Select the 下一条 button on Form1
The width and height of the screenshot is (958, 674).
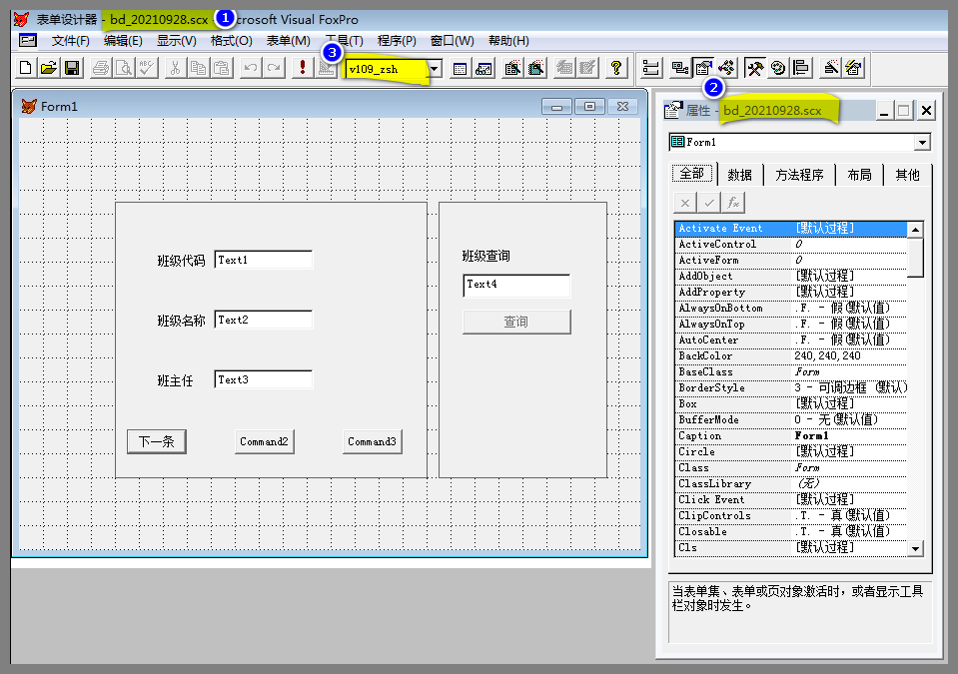pos(157,441)
